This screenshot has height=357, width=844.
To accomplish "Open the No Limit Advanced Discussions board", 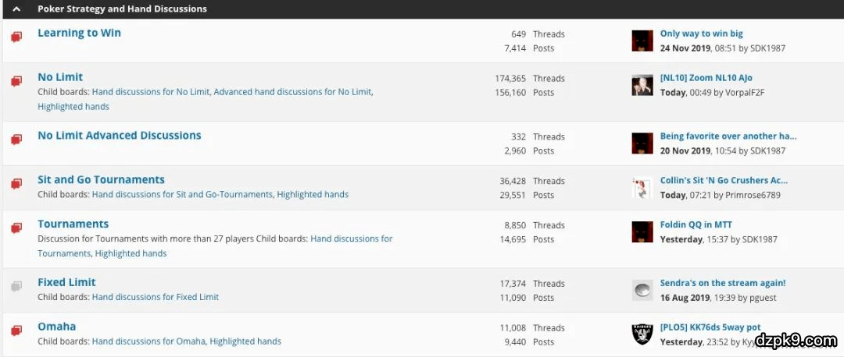I will coord(119,136).
